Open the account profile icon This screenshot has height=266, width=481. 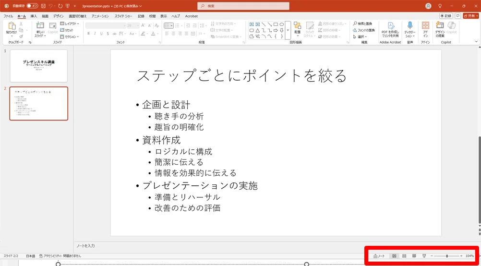[428, 6]
